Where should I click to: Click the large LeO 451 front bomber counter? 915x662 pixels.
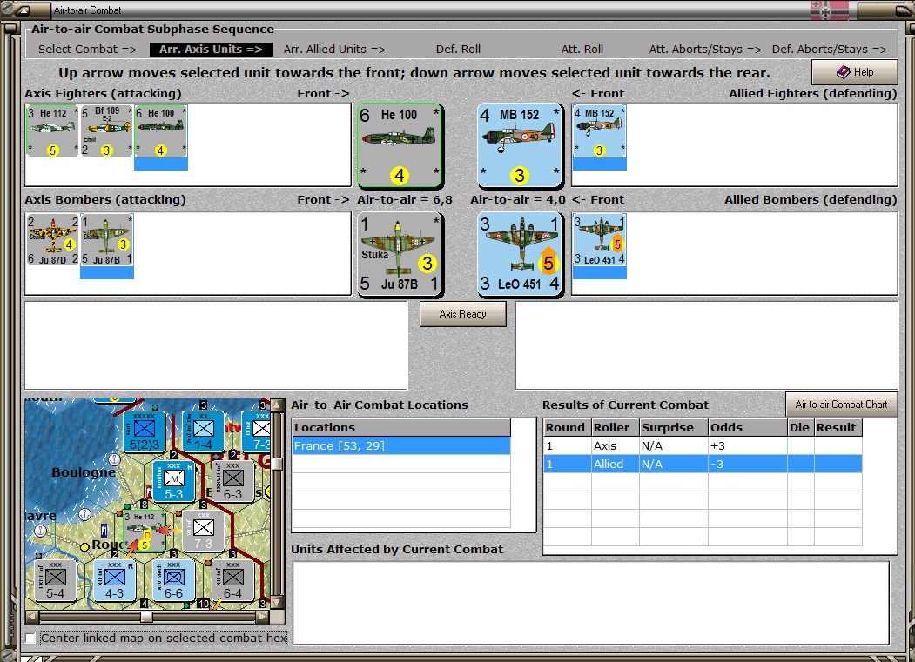pos(520,254)
